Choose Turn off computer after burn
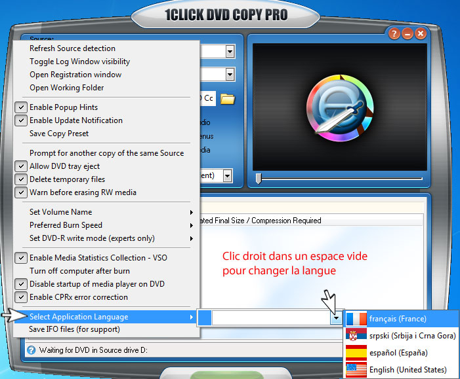This screenshot has height=379, width=460. click(x=106, y=271)
